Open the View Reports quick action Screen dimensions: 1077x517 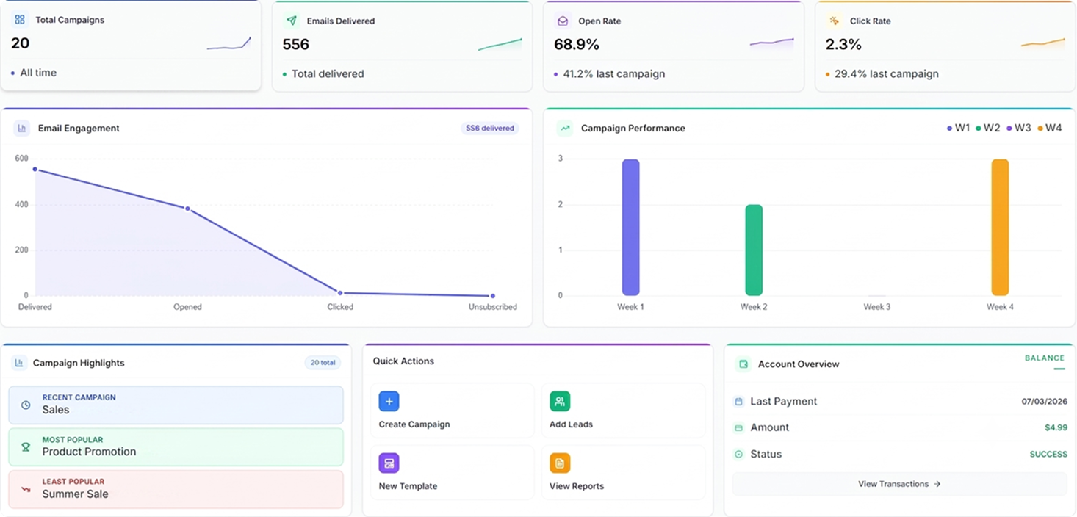(623, 472)
